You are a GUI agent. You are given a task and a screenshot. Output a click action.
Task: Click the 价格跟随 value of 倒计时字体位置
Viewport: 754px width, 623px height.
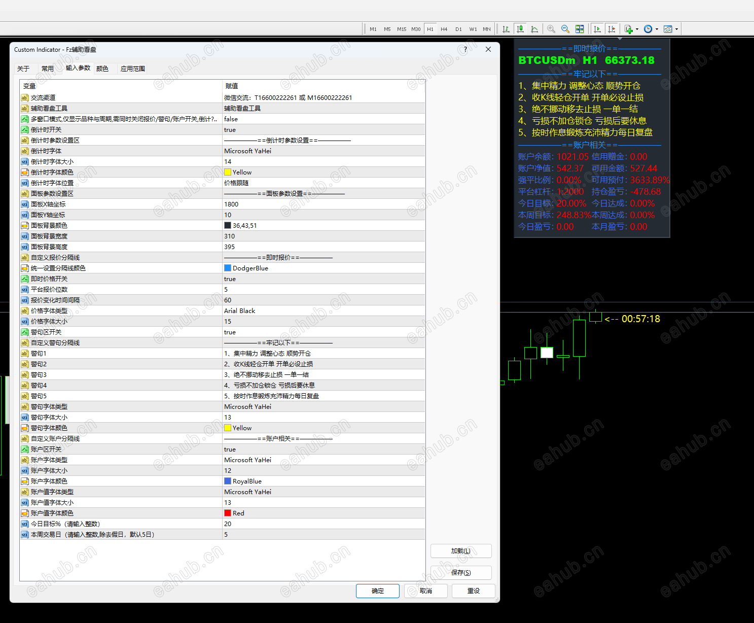[236, 183]
